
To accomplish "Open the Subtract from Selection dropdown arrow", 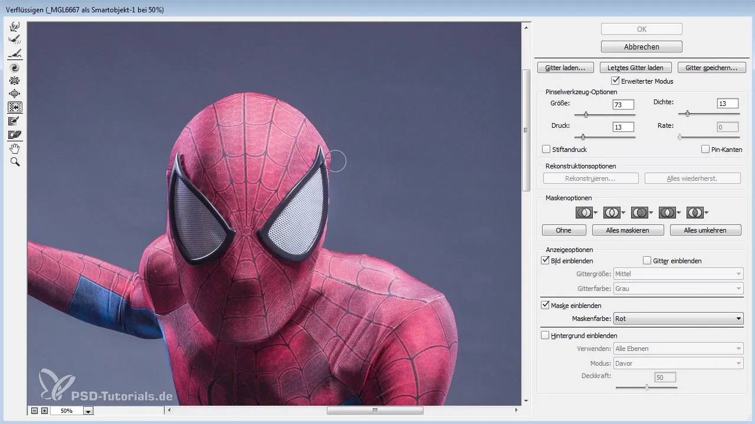I will (x=651, y=213).
